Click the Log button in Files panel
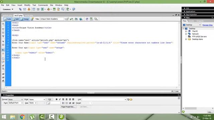The height and width of the screenshot is (120, 214). pyautogui.click(x=210, y=112)
